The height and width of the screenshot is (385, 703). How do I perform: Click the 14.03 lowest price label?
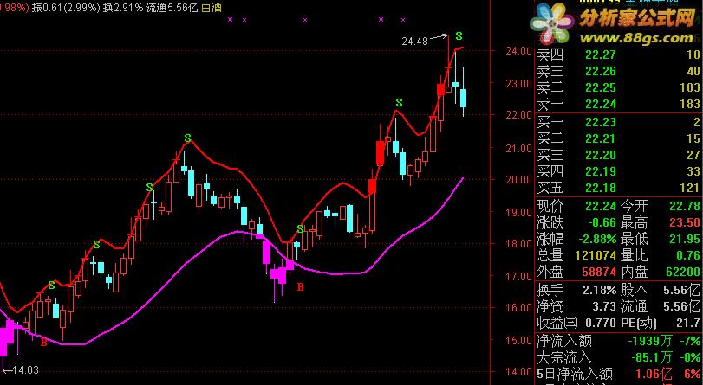[x=25, y=370]
